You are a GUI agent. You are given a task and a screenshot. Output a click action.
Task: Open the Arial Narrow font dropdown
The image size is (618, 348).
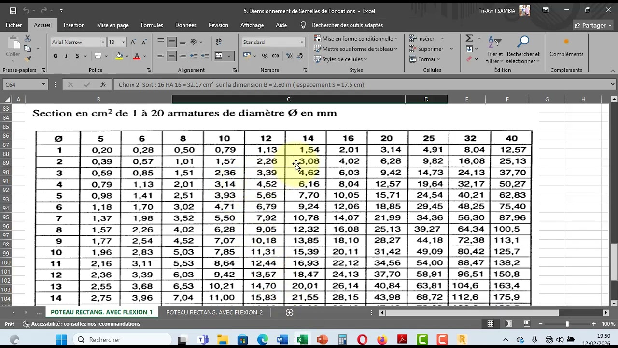(x=103, y=42)
